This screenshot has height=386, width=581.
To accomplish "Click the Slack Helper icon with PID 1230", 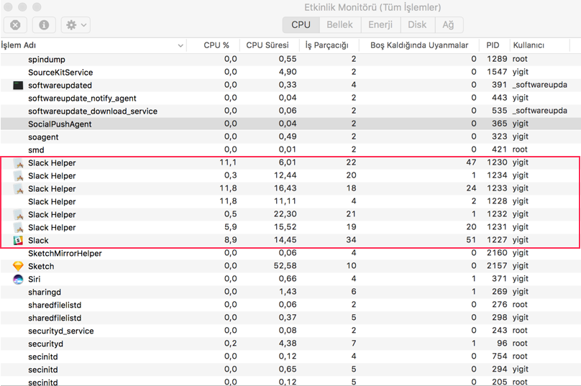I will tap(18, 163).
